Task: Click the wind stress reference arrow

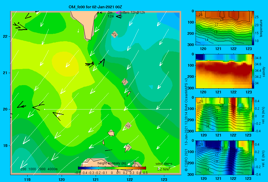Action: [x=165, y=166]
